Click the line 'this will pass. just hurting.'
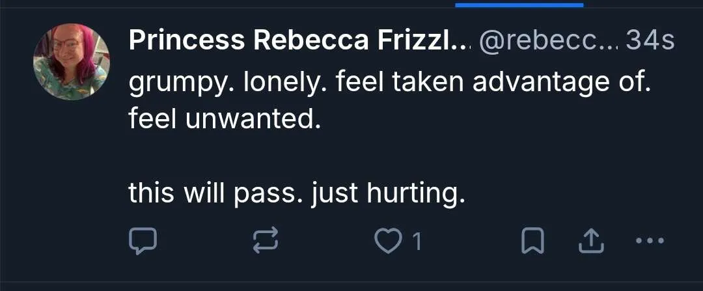The height and width of the screenshot is (291, 703). (x=296, y=193)
